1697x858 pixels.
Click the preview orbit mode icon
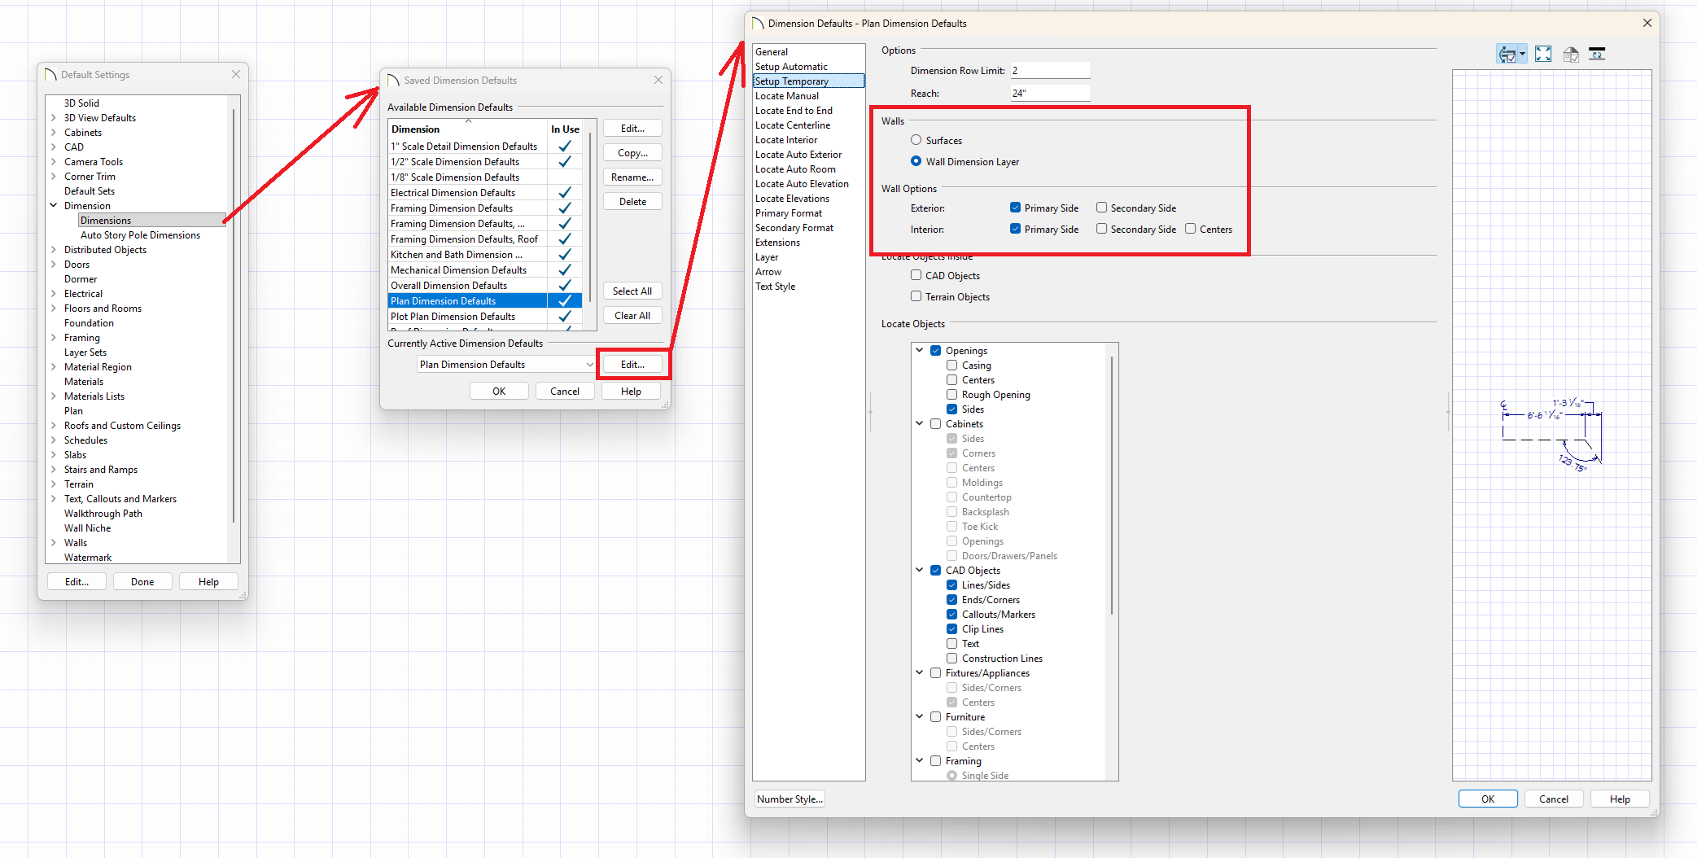point(1507,55)
